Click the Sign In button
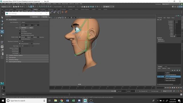This screenshot has width=183, height=103. click(109, 7)
